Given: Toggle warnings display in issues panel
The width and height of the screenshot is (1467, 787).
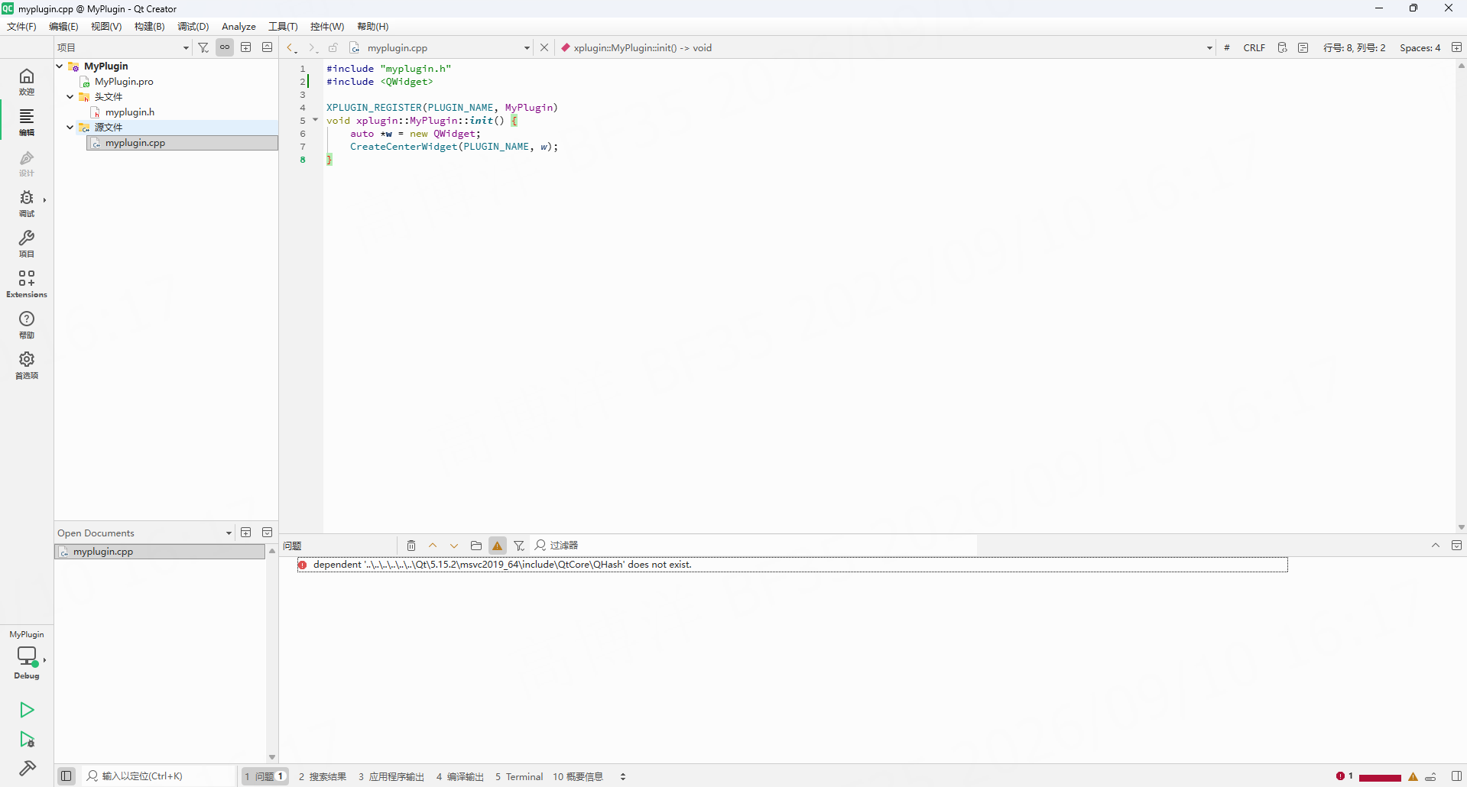Looking at the screenshot, I should (498, 546).
